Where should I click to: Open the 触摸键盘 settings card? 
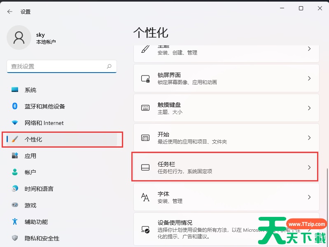[226, 108]
